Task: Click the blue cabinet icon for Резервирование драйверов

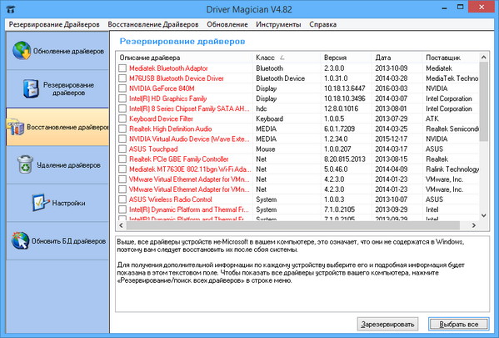Action: tap(31, 88)
